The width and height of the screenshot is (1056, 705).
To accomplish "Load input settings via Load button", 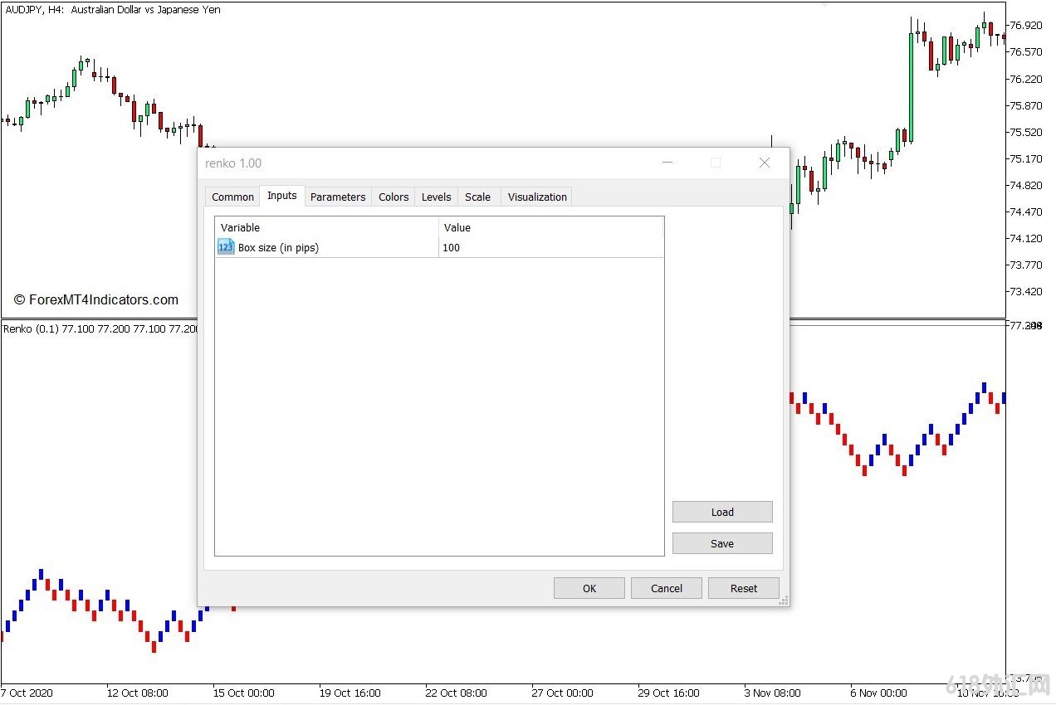I will [722, 512].
